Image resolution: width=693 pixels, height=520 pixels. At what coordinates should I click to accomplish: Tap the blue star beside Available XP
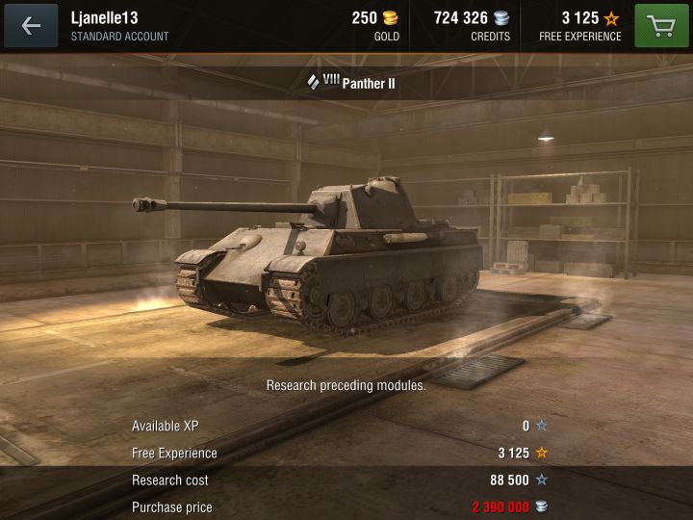click(x=541, y=426)
